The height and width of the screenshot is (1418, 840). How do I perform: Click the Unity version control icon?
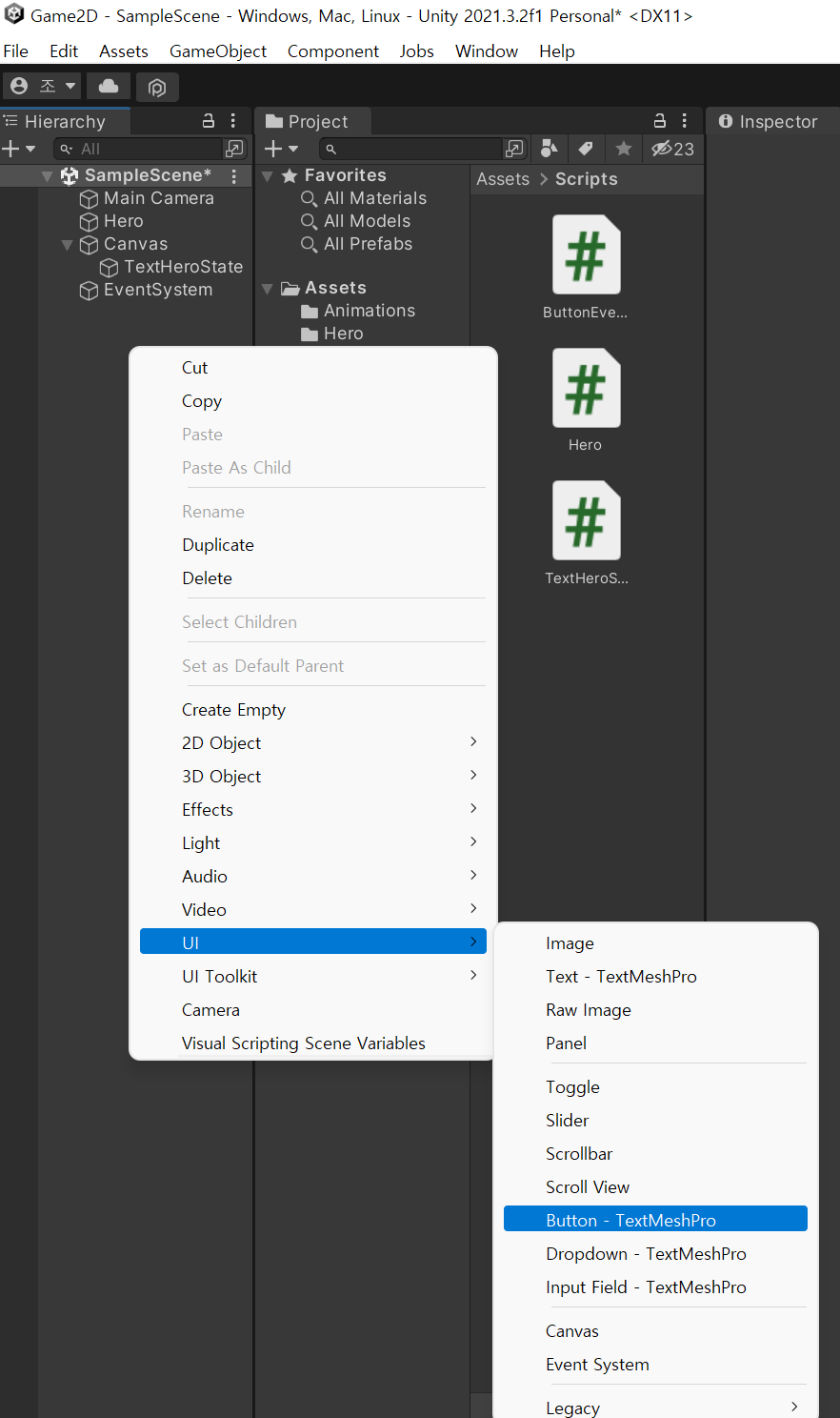(157, 88)
